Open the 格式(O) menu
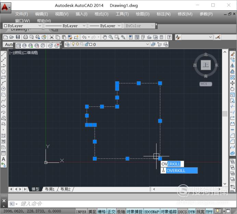 tap(101, 14)
